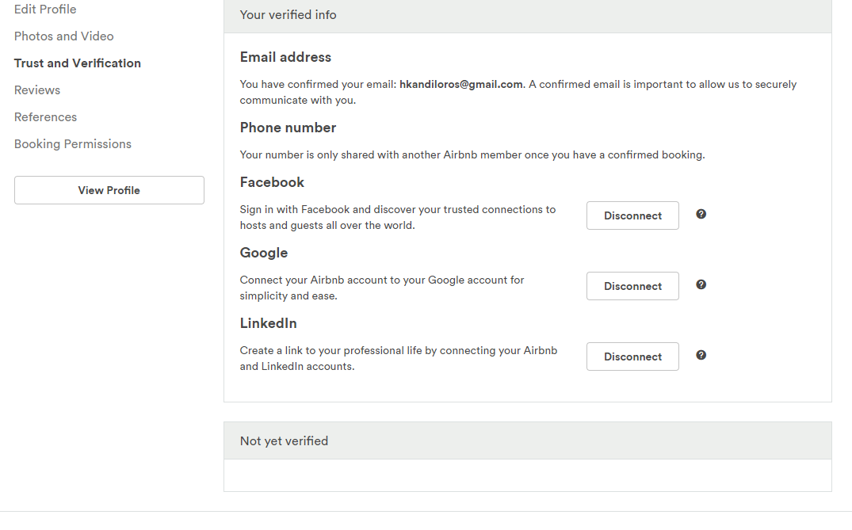Click the question mark icon next to LinkedIn
This screenshot has height=530, width=852.
(x=701, y=355)
